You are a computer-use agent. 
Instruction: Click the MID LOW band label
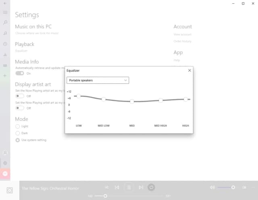[104, 126]
